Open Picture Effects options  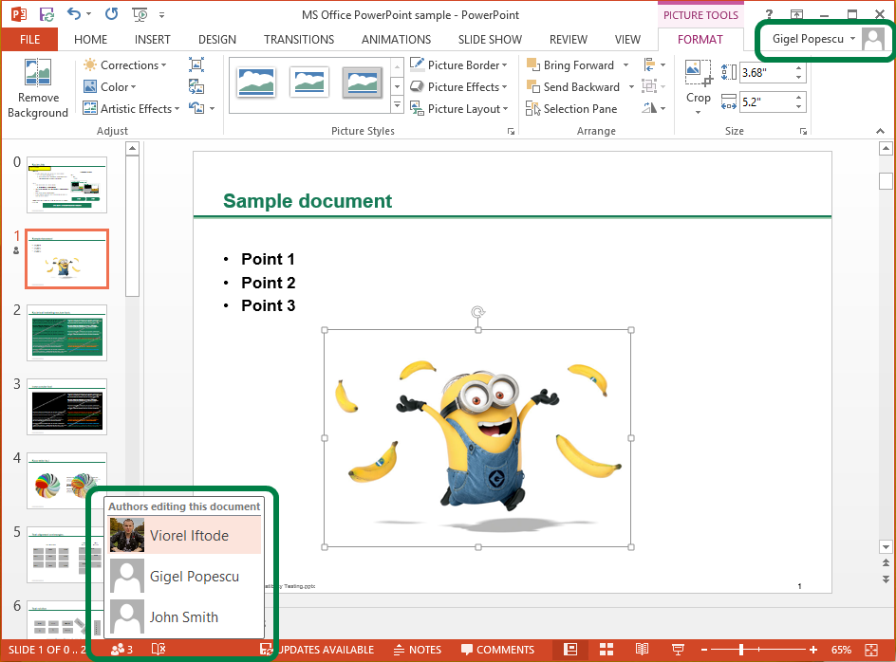[458, 87]
